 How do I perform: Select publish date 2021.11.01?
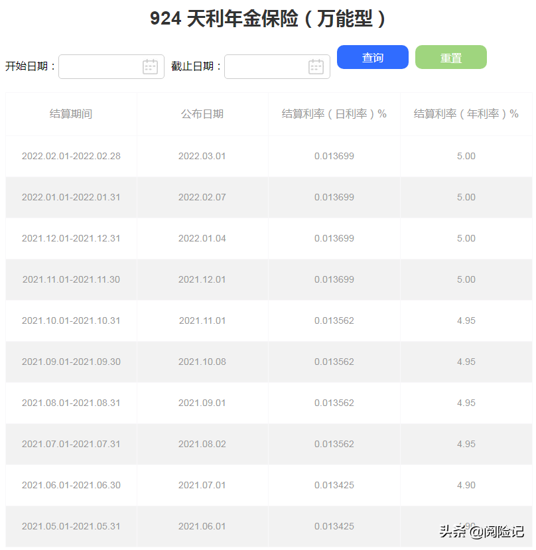(x=202, y=320)
